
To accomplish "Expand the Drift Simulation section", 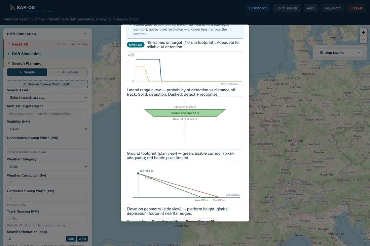I will [x=47, y=54].
